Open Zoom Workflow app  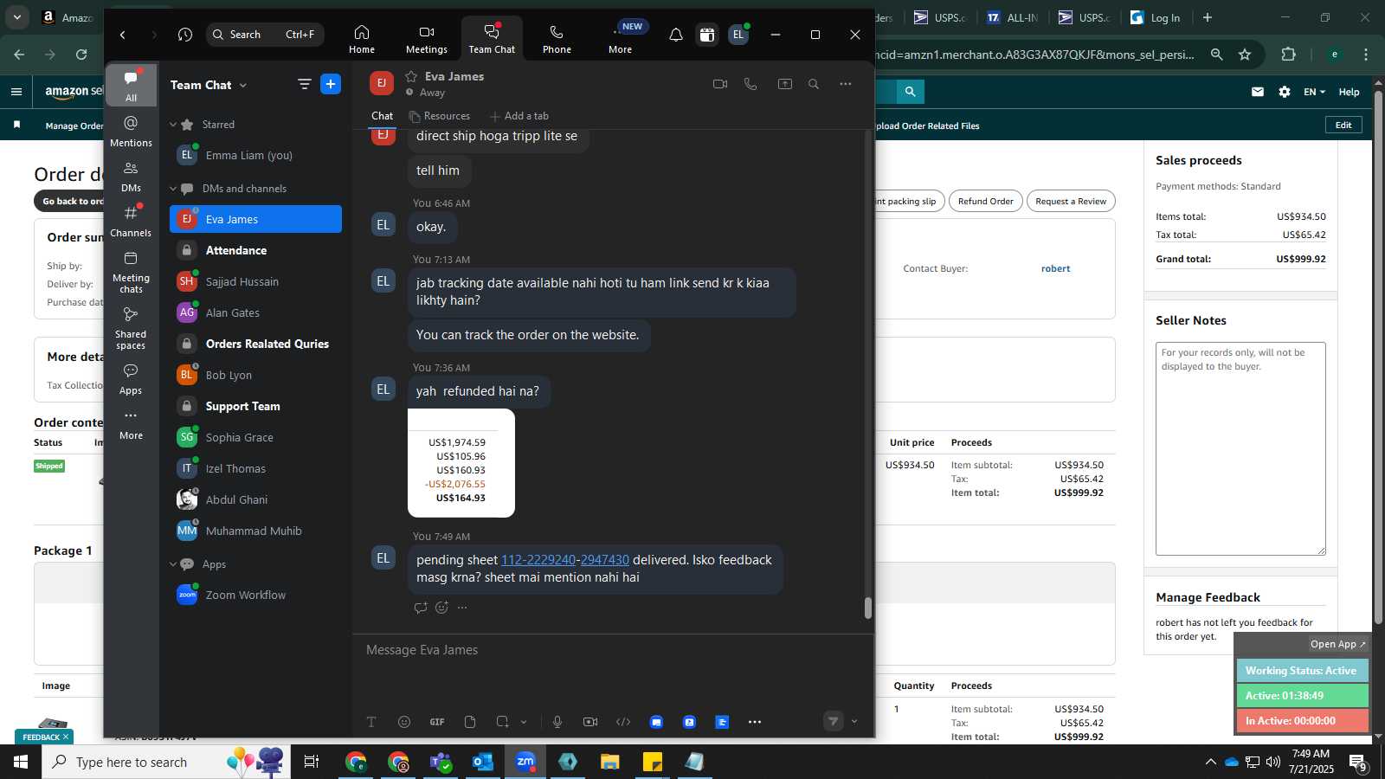[255, 595]
